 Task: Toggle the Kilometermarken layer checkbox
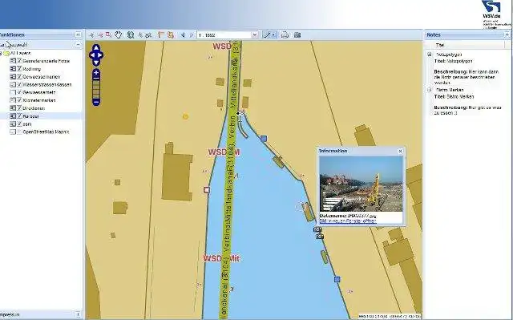click(19, 100)
